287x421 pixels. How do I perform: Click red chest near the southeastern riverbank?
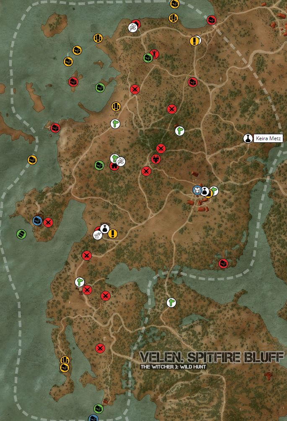tap(223, 264)
